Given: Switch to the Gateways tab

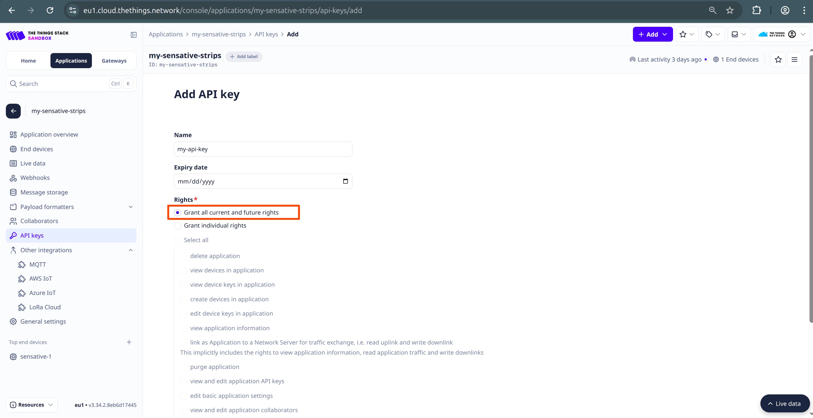Looking at the screenshot, I should point(114,60).
